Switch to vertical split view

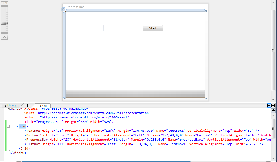coord(264,105)
